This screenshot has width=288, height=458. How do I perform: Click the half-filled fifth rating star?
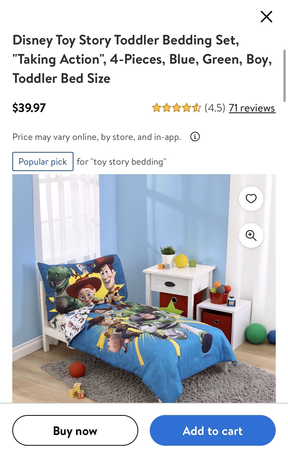coord(197,108)
